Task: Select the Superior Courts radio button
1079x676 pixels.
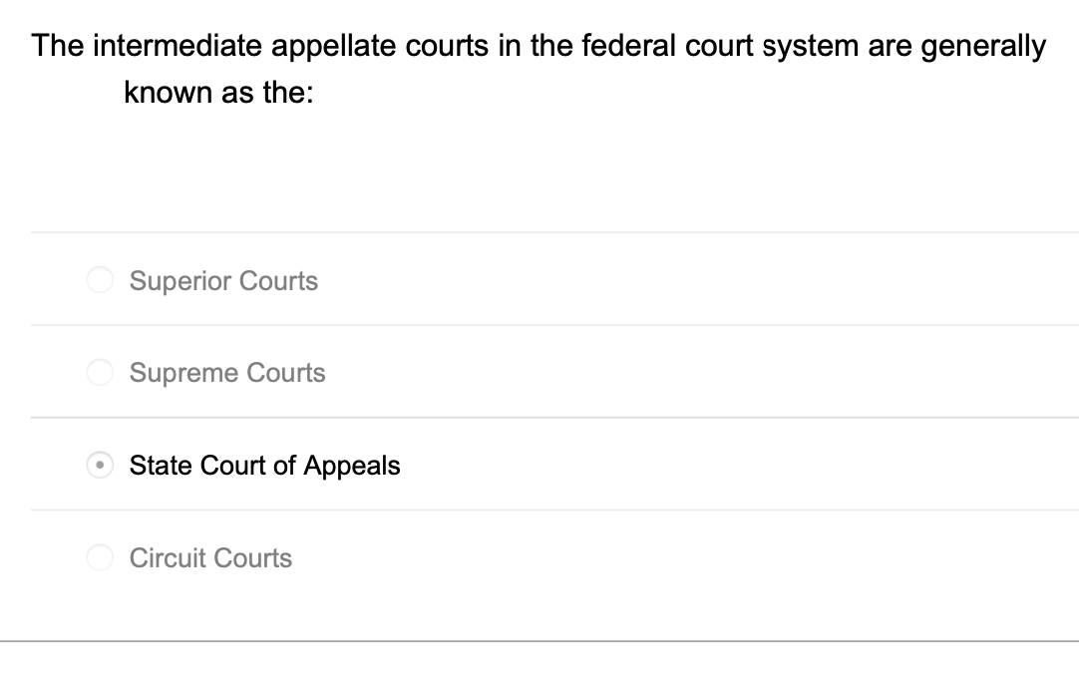Action: pos(100,280)
